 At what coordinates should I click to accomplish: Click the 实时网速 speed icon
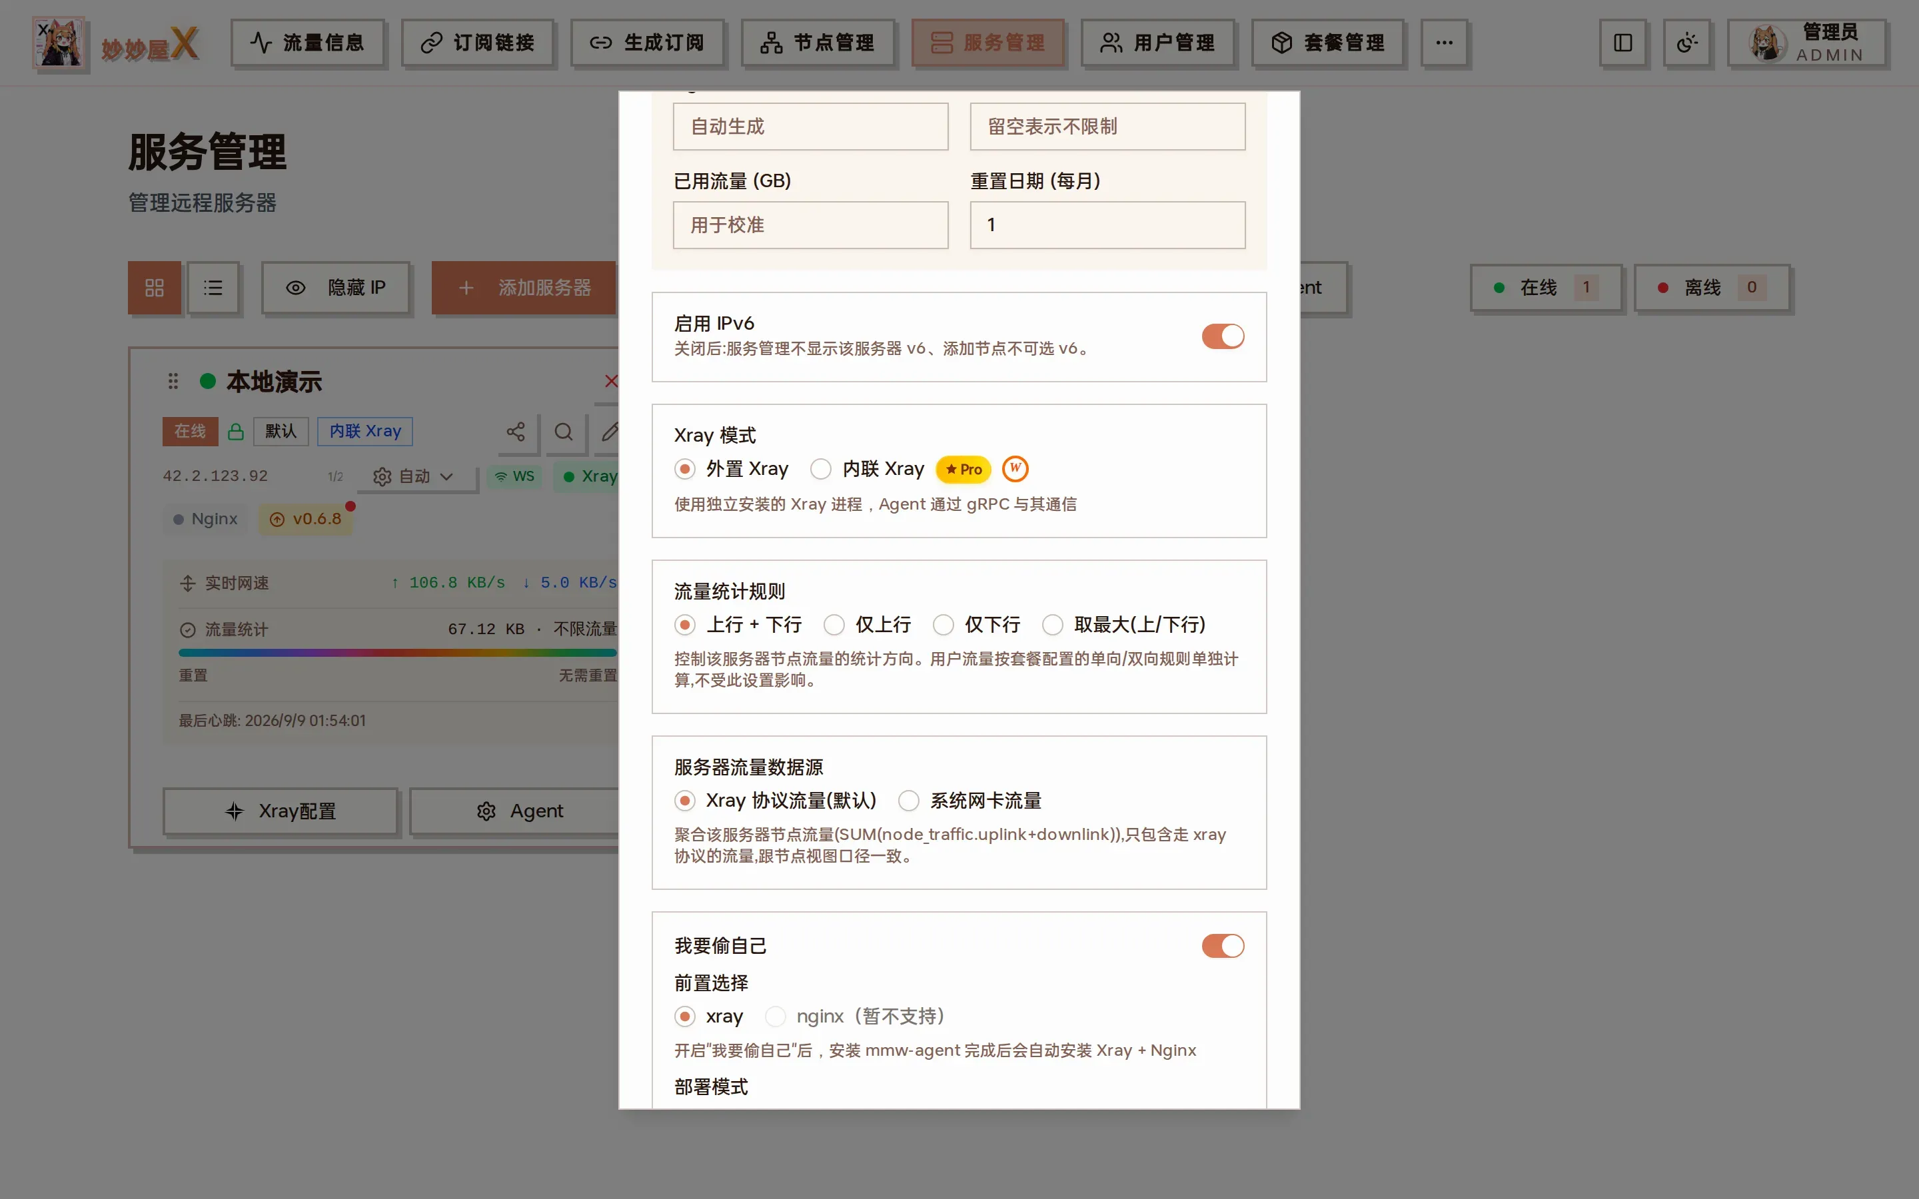click(x=188, y=584)
